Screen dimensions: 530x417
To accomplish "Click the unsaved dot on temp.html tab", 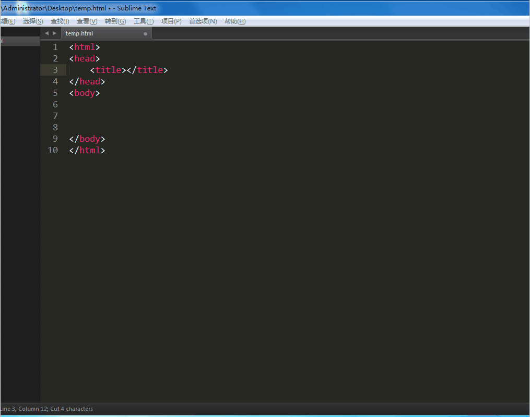I will (x=145, y=34).
